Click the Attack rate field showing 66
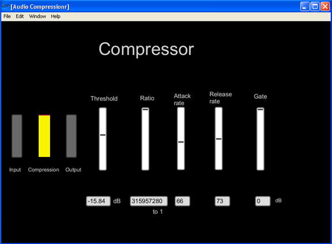Screen dimensions: 332x244 (182, 201)
